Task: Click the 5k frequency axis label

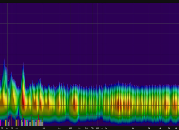Action: click(x=169, y=128)
